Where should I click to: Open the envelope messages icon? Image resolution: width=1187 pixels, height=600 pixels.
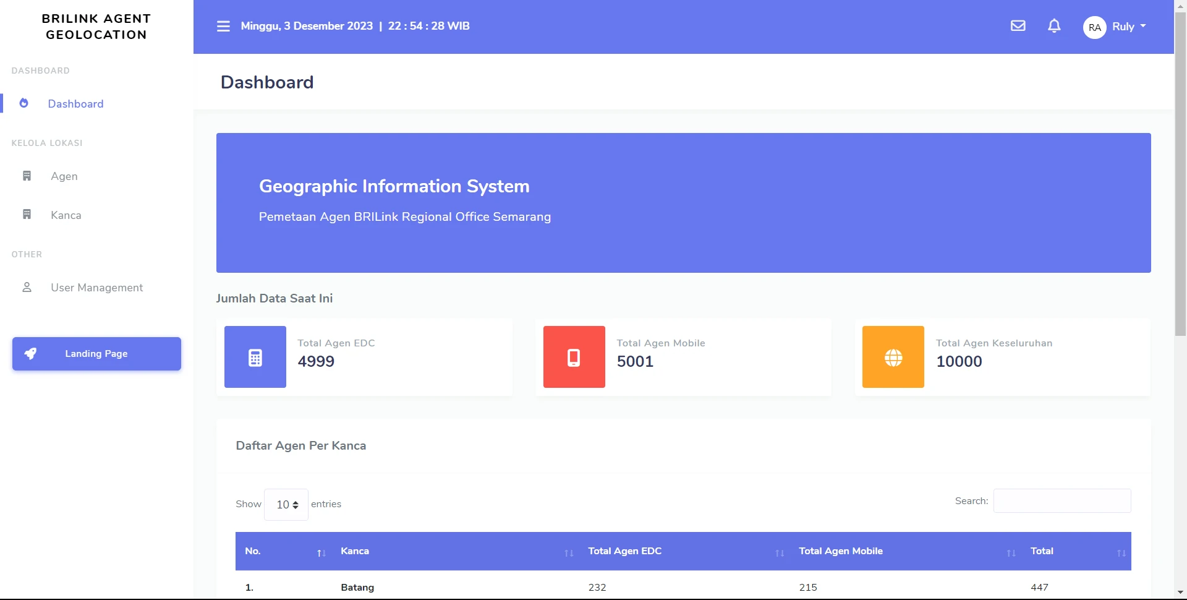tap(1018, 26)
